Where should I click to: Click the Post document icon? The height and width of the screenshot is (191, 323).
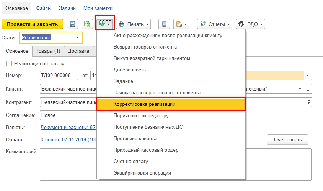pos(87,24)
